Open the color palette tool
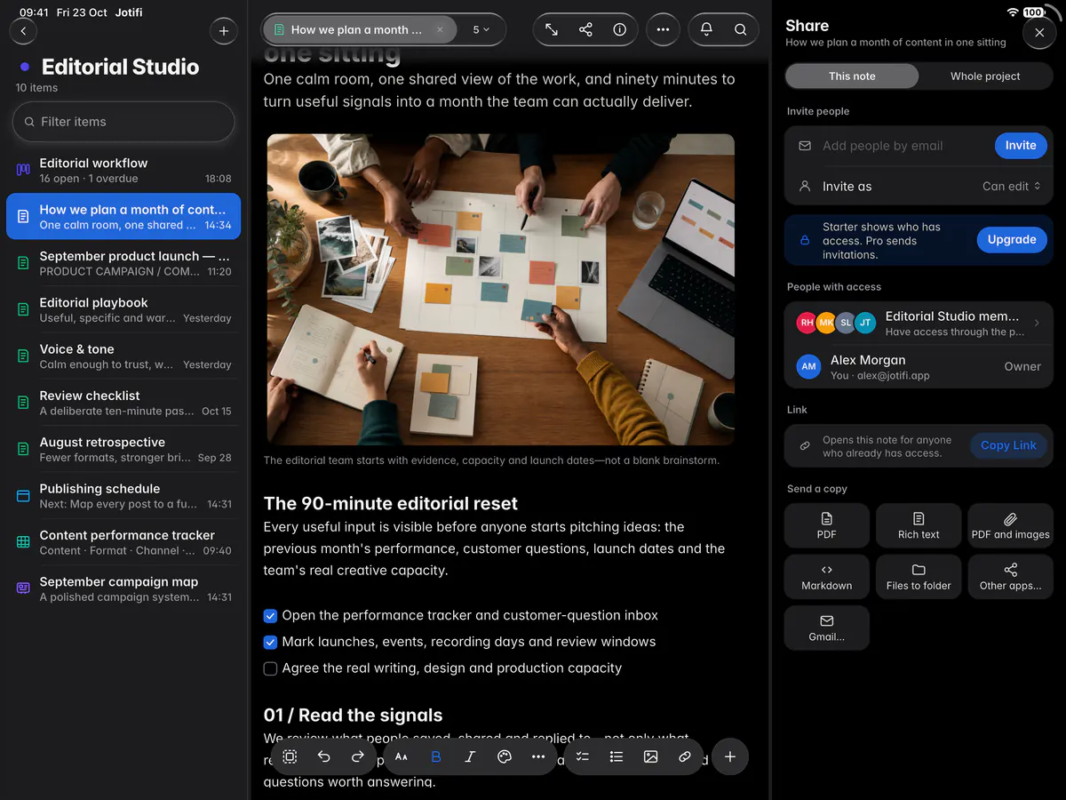The height and width of the screenshot is (800, 1066). pos(505,756)
